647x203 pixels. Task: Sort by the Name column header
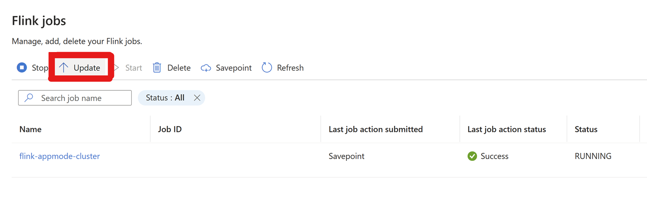(31, 129)
